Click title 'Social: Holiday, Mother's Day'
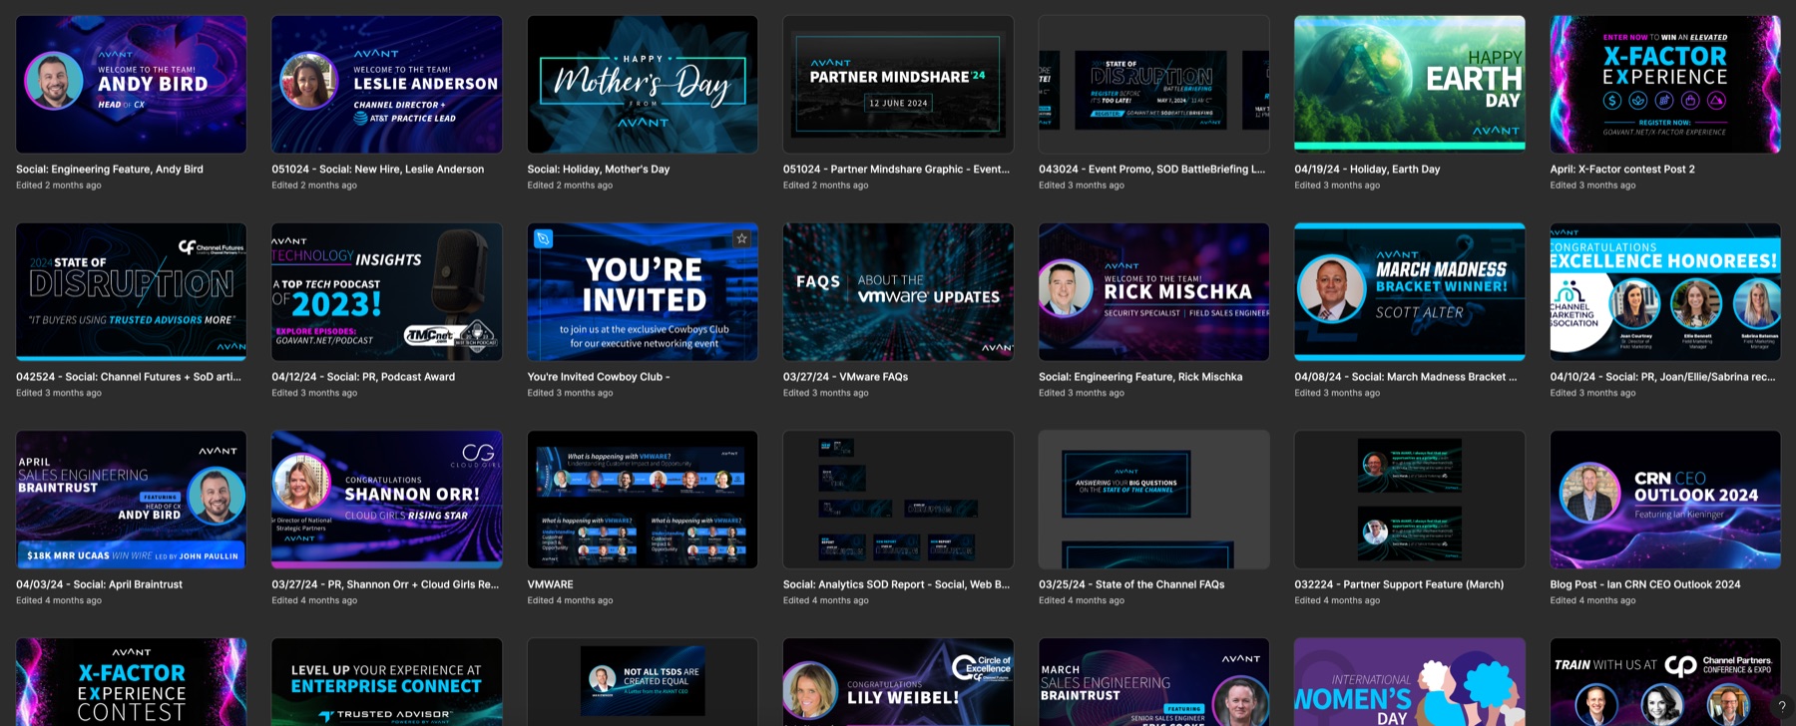 (599, 170)
